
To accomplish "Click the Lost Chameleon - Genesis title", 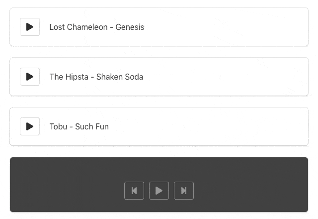I will pyautogui.click(x=96, y=27).
